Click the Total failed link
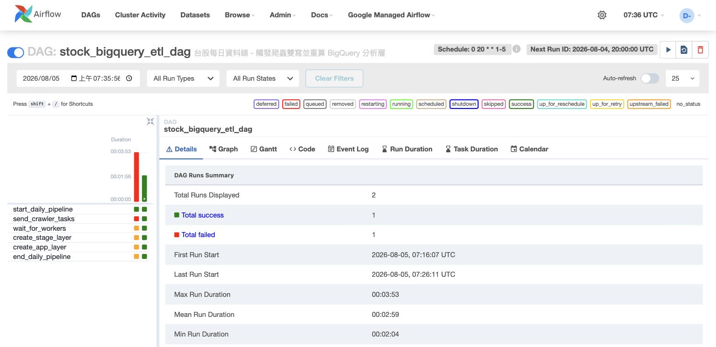This screenshot has width=716, height=347. (198, 235)
